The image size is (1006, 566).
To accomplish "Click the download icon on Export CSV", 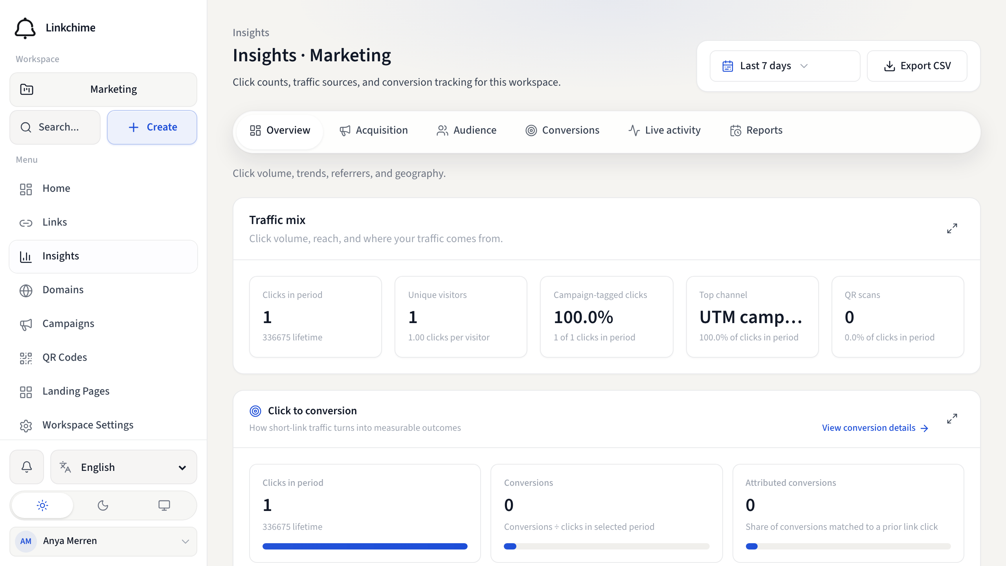I will [x=889, y=66].
